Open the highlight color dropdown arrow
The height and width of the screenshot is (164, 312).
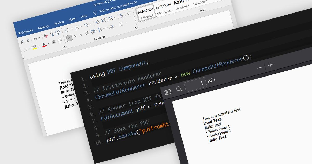[x=39, y=46]
